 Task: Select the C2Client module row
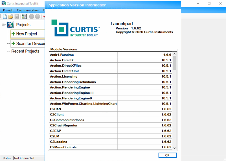tap(111, 115)
